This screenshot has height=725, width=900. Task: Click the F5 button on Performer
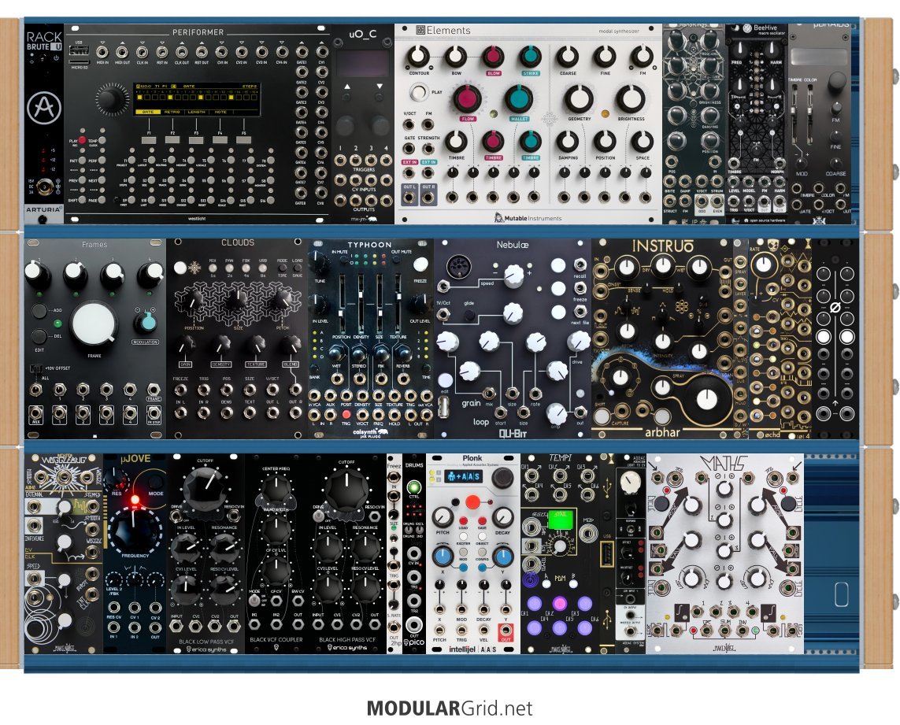pos(244,139)
